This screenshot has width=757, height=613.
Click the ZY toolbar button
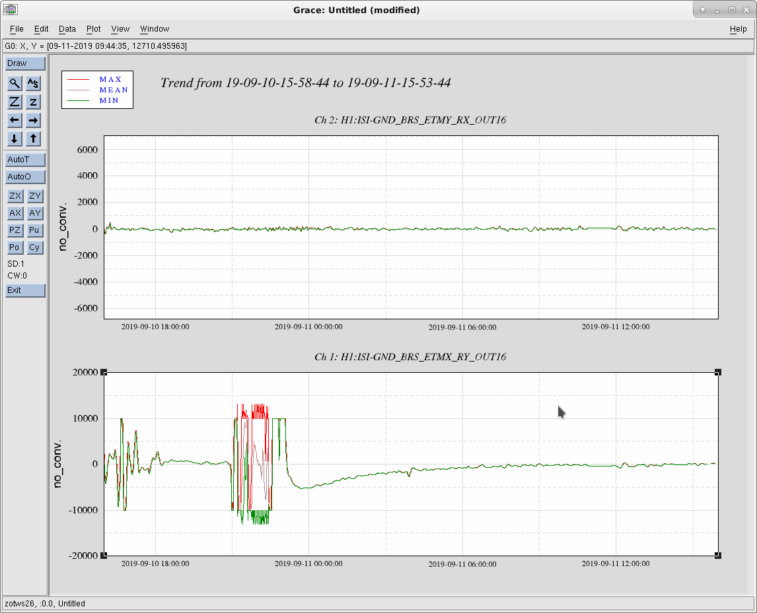pyautogui.click(x=34, y=196)
